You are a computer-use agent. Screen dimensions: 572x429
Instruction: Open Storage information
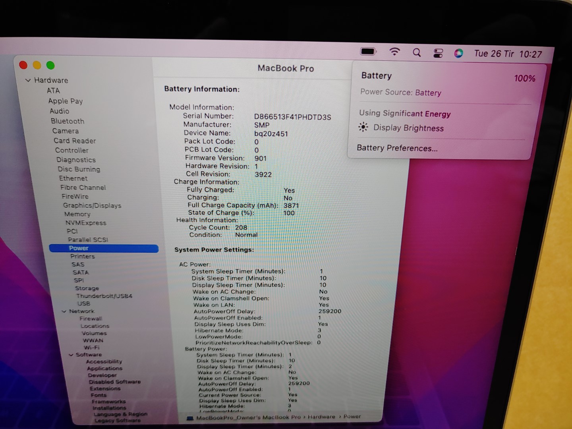coord(87,288)
